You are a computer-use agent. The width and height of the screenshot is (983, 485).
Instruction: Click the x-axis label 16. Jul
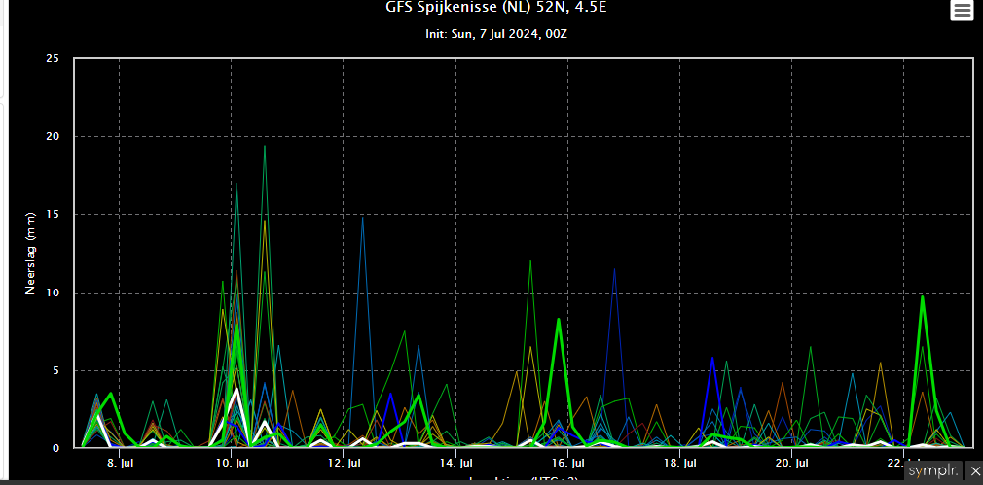[x=568, y=464]
